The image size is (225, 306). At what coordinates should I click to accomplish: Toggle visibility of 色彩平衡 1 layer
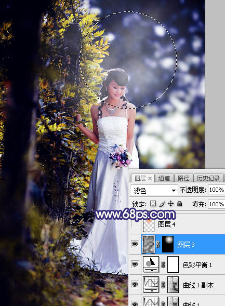(135, 264)
